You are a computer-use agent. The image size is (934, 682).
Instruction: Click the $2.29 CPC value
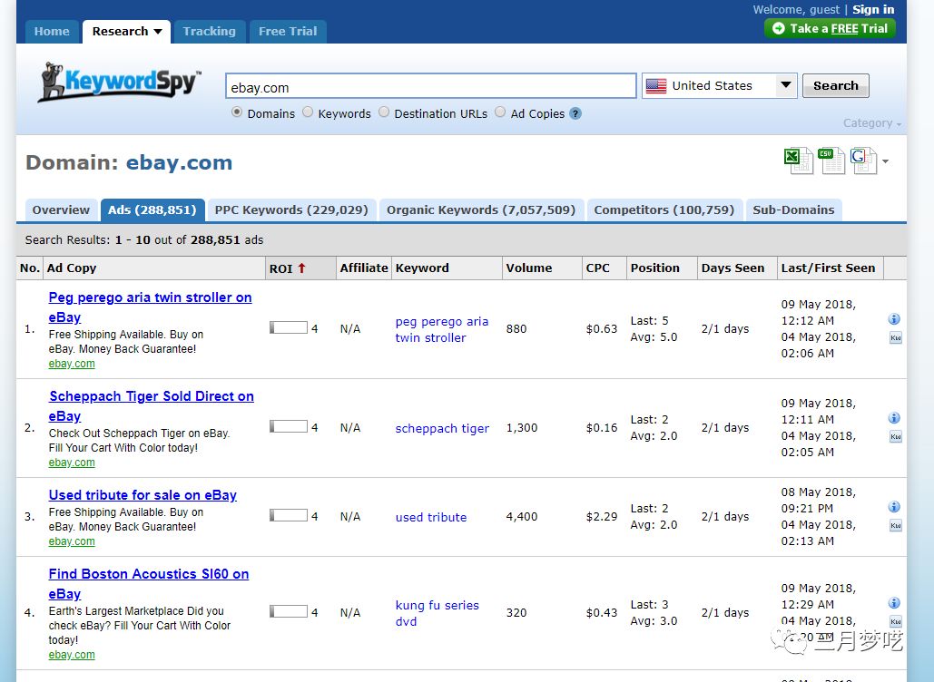[x=602, y=517]
